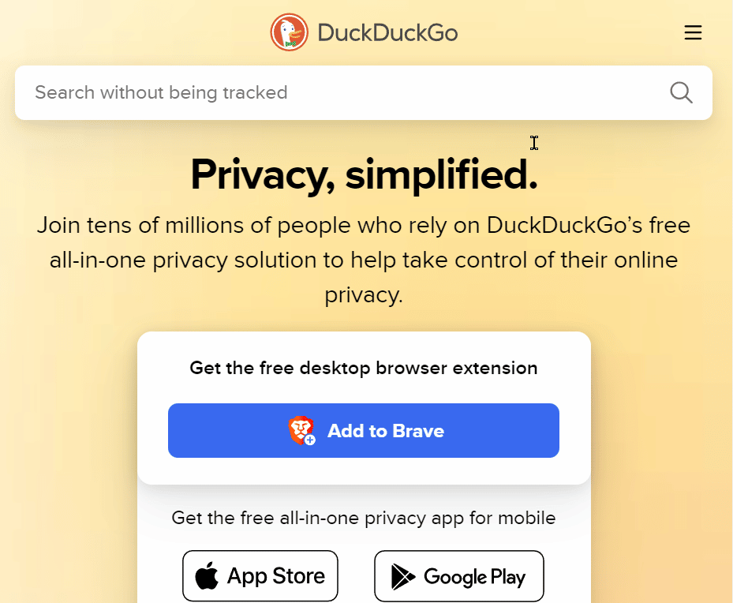Image resolution: width=733 pixels, height=603 pixels.
Task: Click the magnifying glass search icon
Action: [680, 92]
